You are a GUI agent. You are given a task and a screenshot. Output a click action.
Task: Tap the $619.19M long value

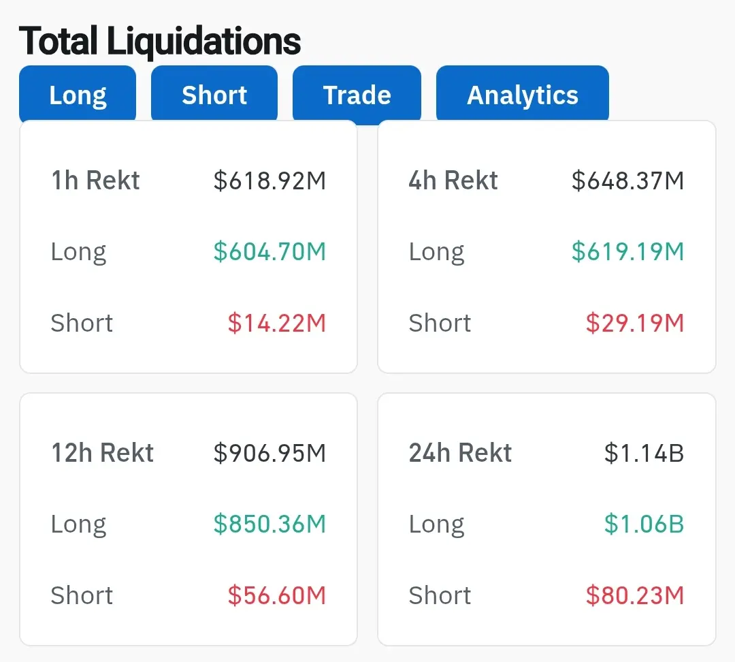tap(627, 252)
